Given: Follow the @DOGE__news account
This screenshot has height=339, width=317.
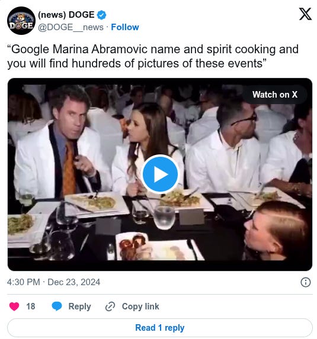Looking at the screenshot, I should click(125, 27).
